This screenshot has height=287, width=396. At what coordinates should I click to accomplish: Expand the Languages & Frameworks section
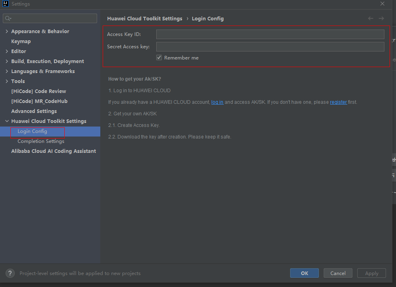click(x=7, y=71)
